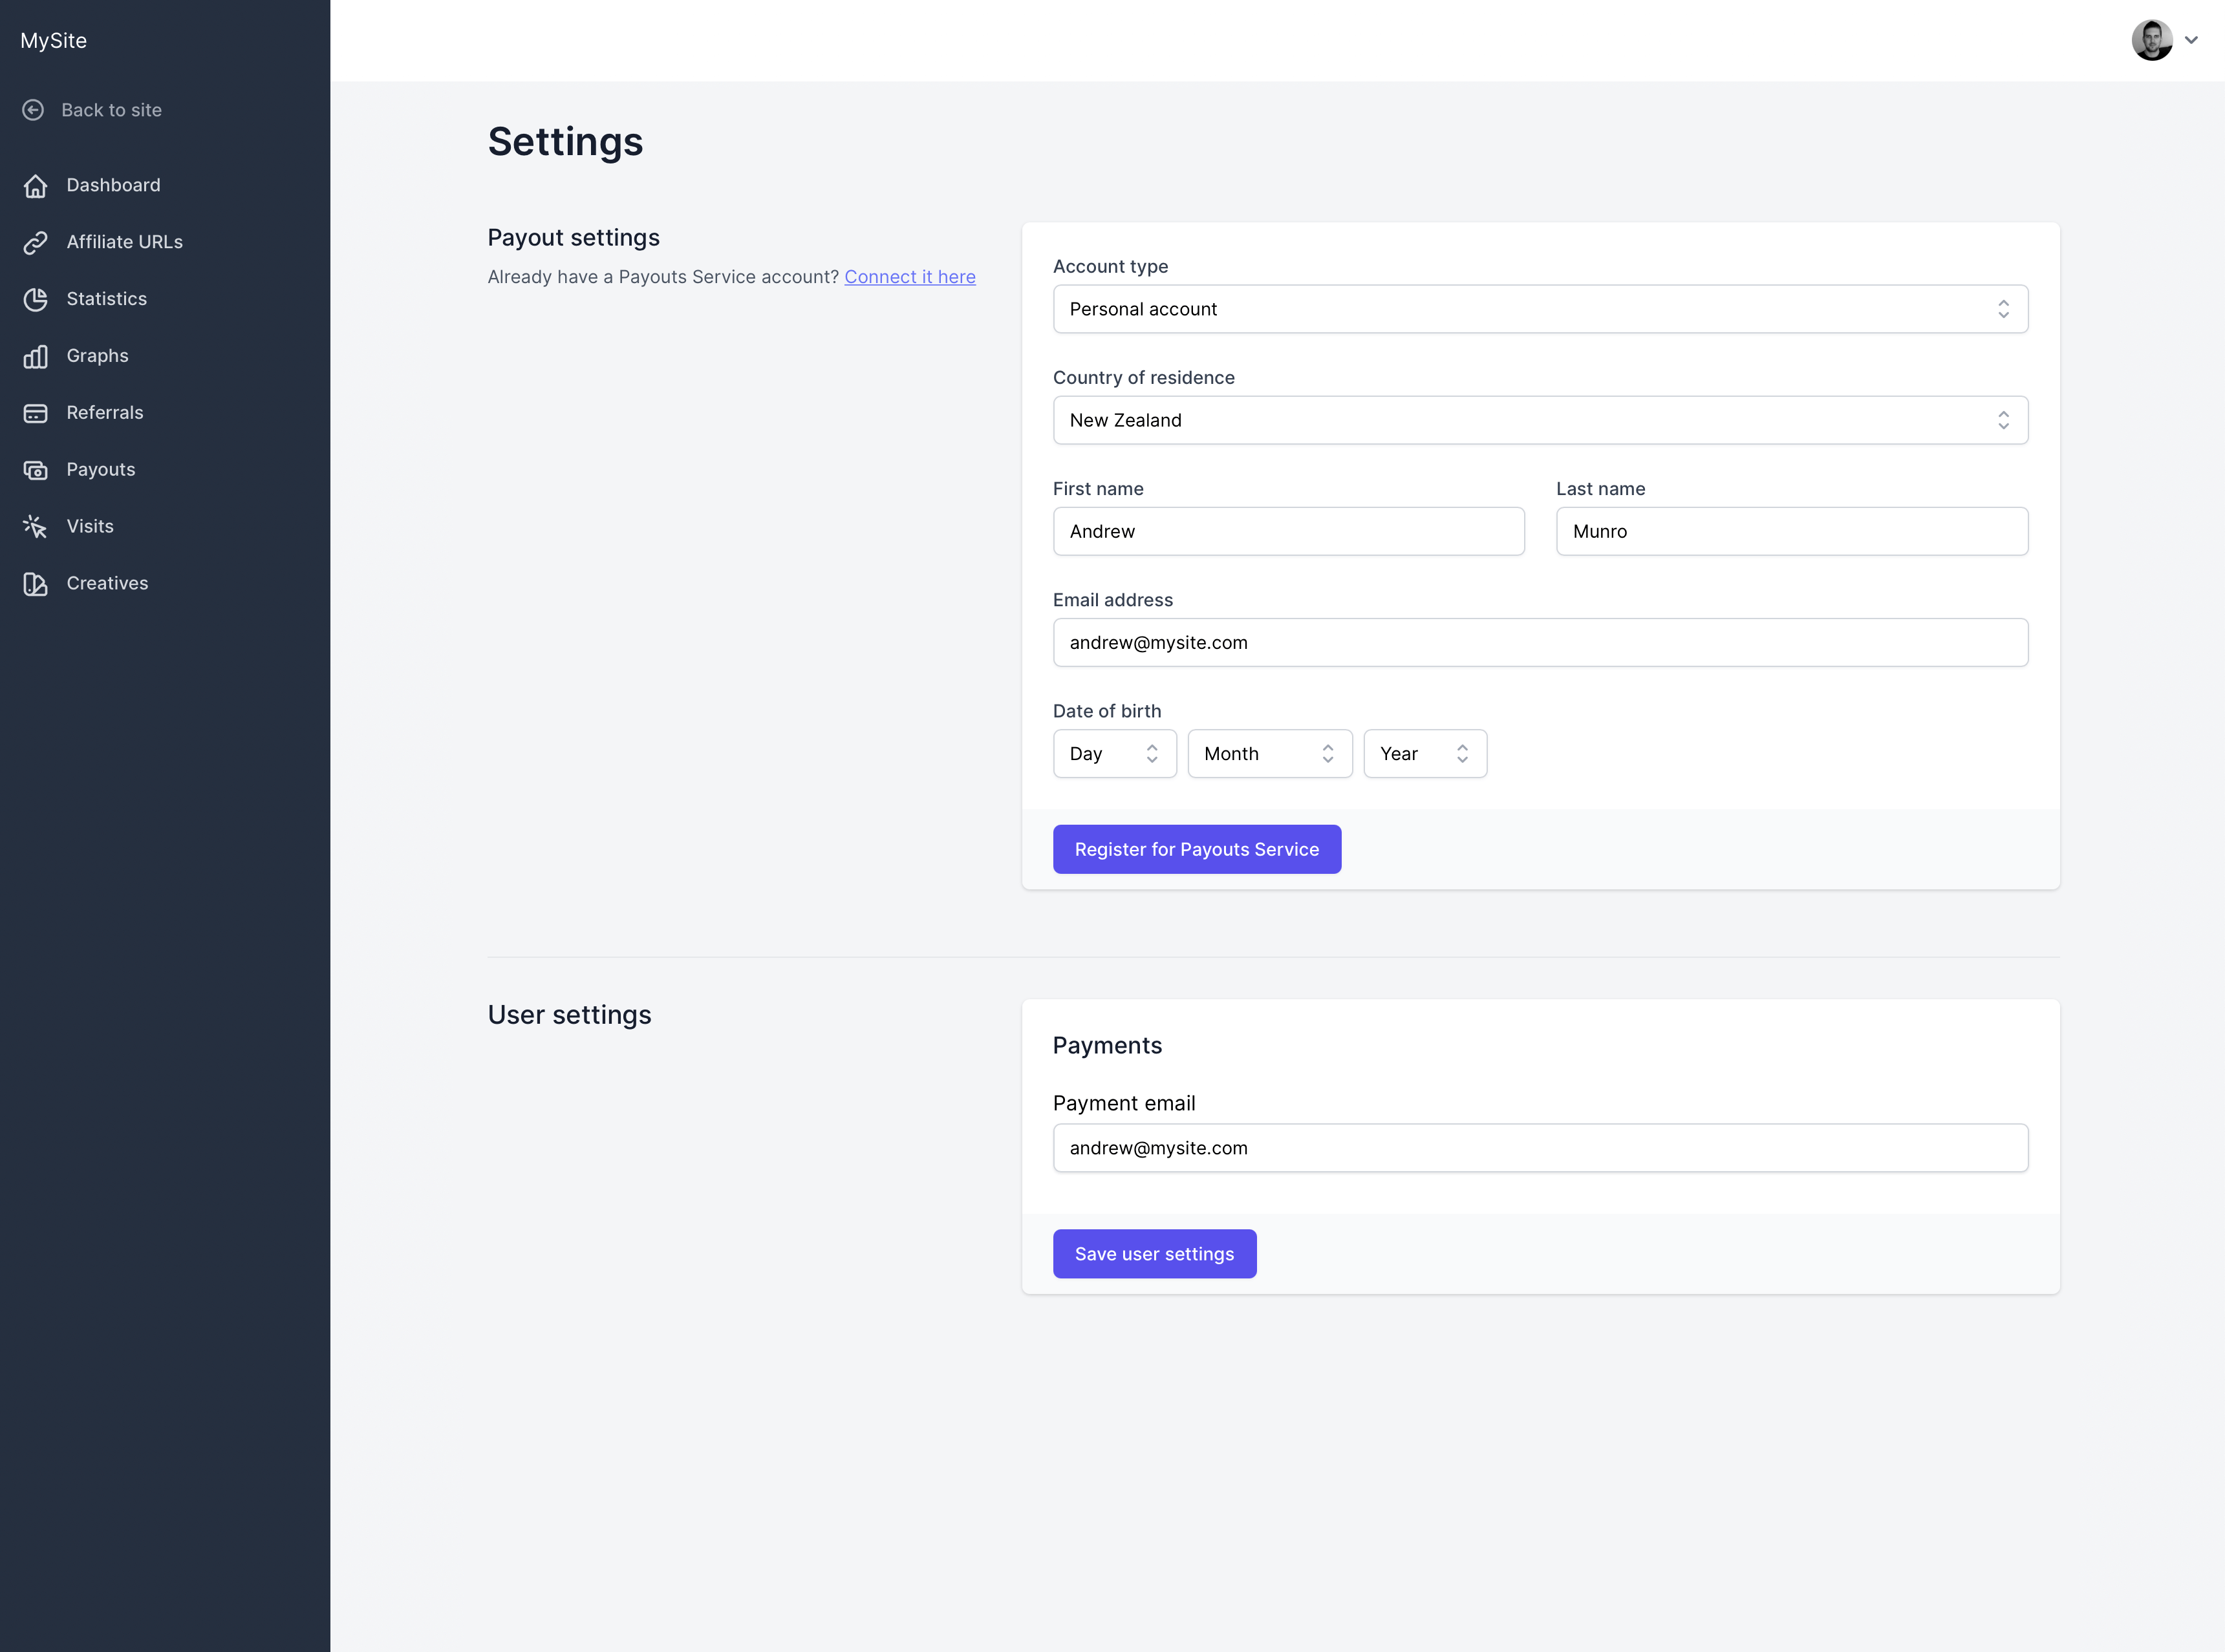Click the Dashboard home icon
The height and width of the screenshot is (1652, 2225).
click(35, 186)
